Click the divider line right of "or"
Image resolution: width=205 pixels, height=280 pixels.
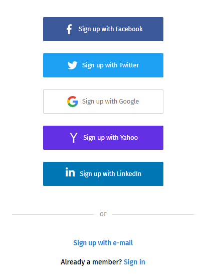pos(153,214)
